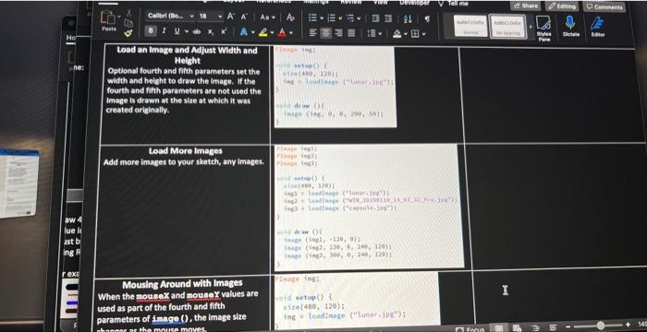The height and width of the screenshot is (332, 647).
Task: Select Web Layout view icon
Action: (517, 328)
